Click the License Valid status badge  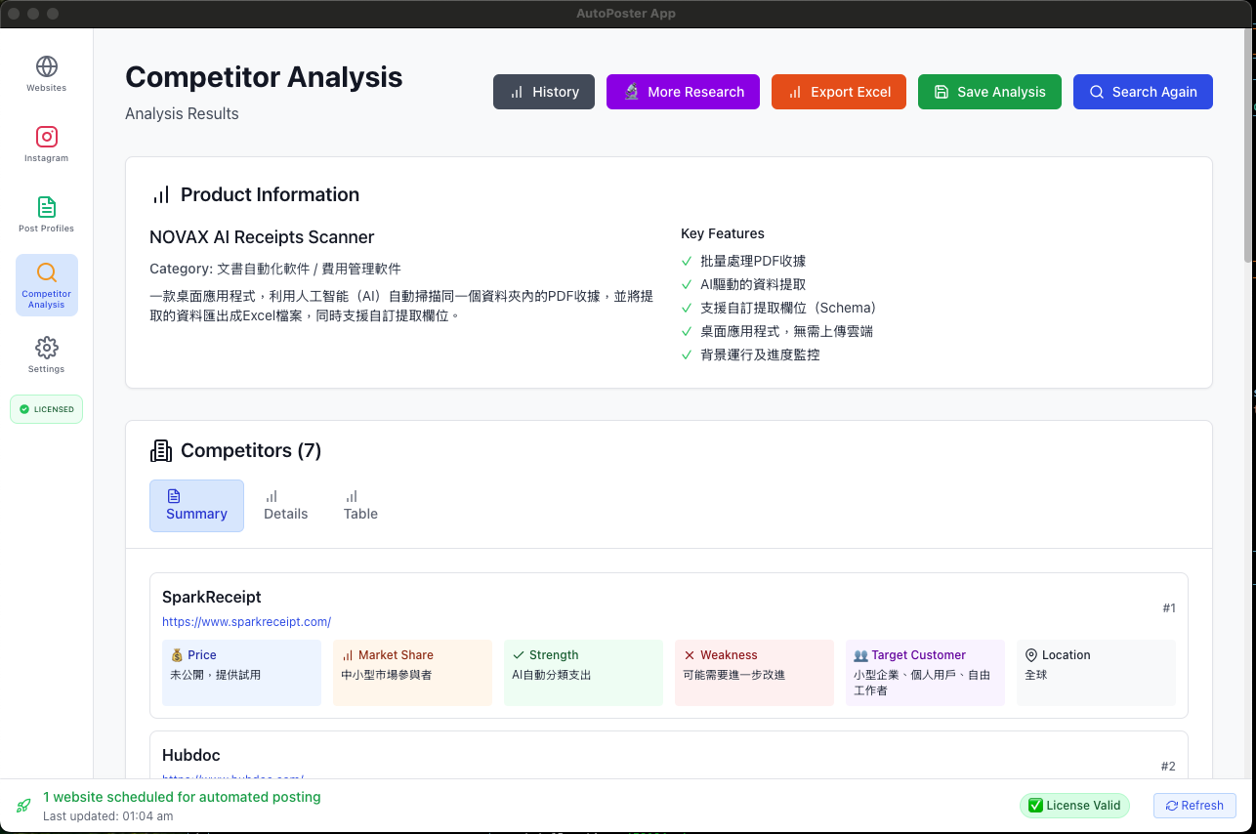1074,806
